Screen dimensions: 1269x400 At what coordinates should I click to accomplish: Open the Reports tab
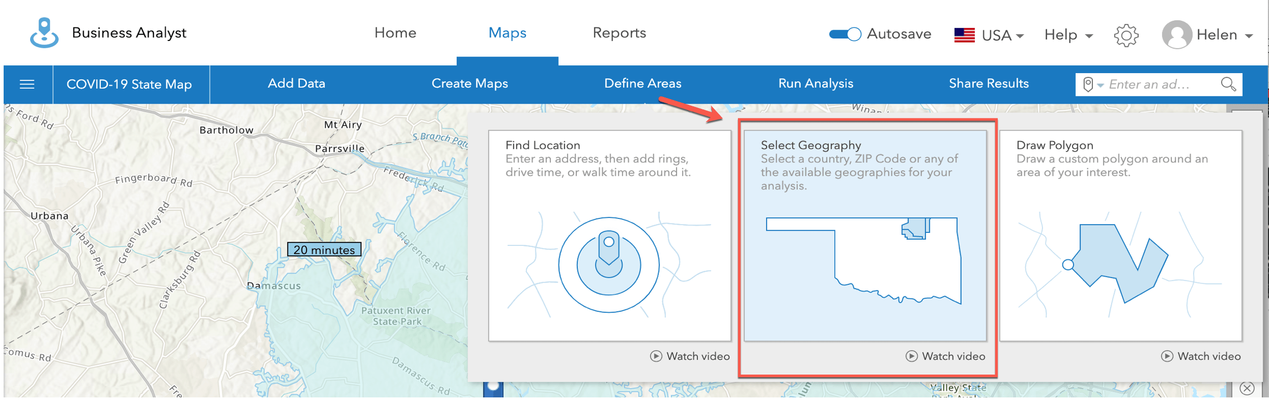point(619,33)
